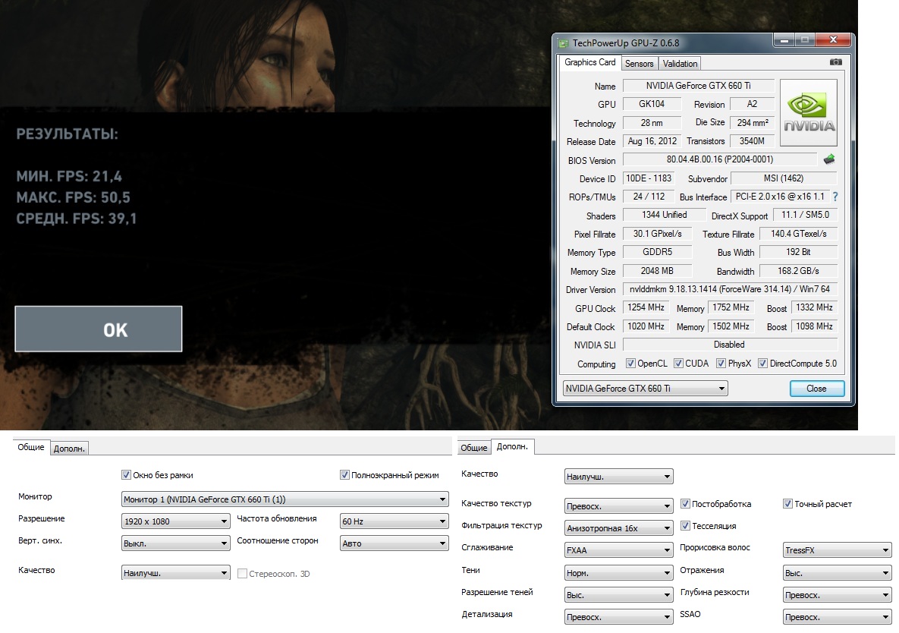Toggle the OpenCL checkbox
Screen dimensions: 899x633
[630, 364]
